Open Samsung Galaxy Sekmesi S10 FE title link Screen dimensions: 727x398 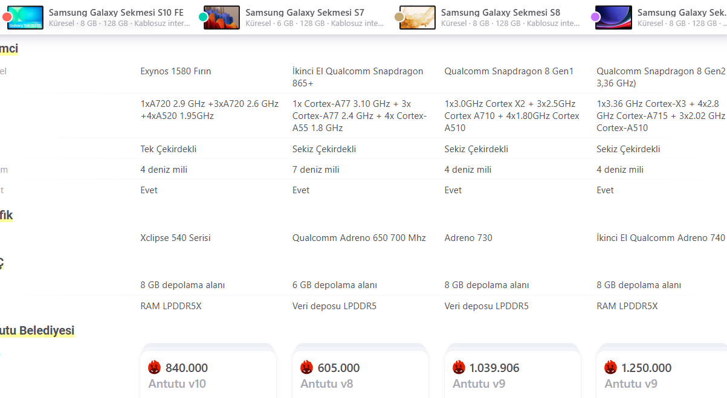(116, 12)
